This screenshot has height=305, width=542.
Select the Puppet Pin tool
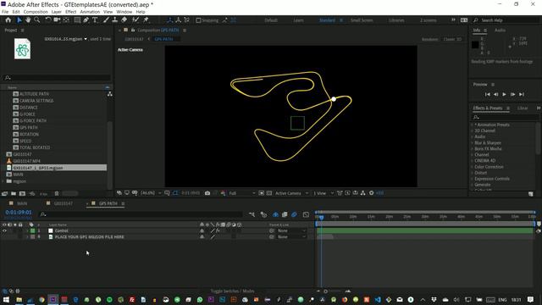tap(146, 20)
